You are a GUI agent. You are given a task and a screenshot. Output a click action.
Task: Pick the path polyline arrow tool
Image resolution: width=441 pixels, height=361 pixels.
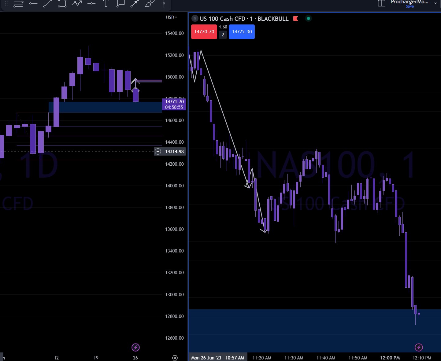77,4
